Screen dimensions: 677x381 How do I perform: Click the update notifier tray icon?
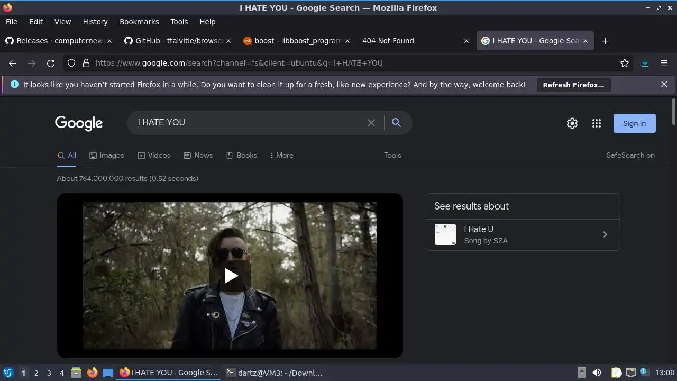pyautogui.click(x=644, y=373)
